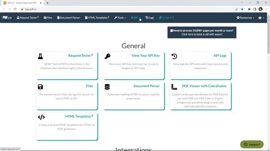Screen dimensions: 270x151
Task: Click the book a call with expert banner
Action: 202,32
